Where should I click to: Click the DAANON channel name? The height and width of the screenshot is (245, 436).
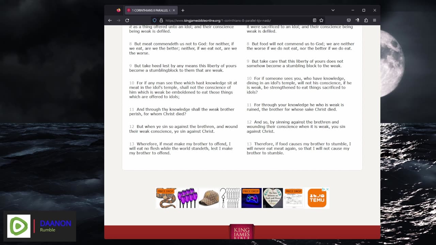pyautogui.click(x=56, y=224)
